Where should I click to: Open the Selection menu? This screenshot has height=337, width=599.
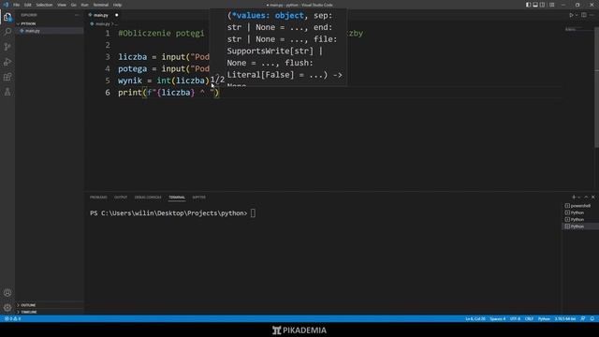point(44,5)
